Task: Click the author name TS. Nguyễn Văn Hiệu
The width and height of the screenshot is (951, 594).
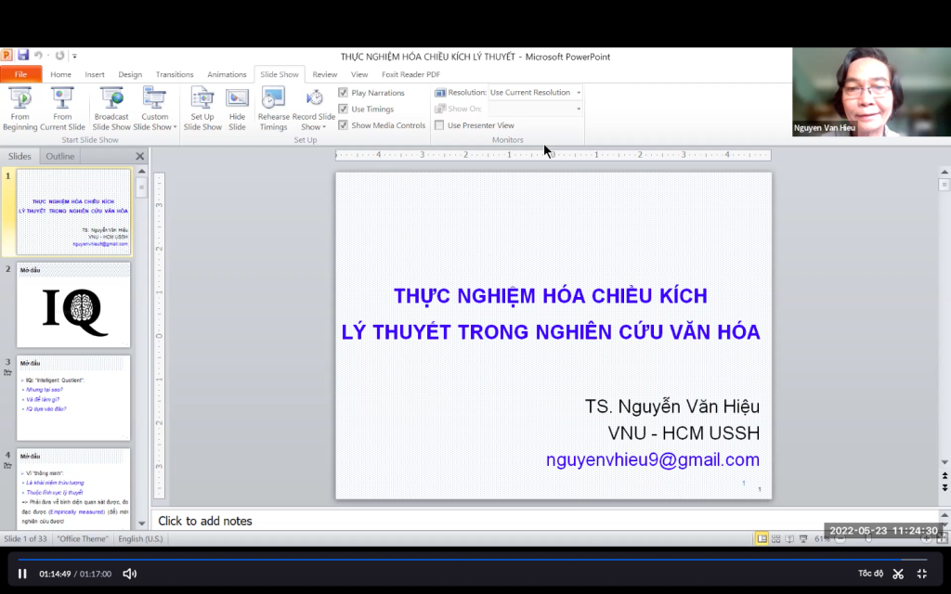Action: [672, 407]
